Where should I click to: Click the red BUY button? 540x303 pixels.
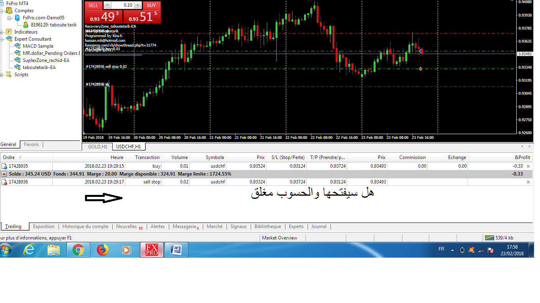[x=151, y=5]
